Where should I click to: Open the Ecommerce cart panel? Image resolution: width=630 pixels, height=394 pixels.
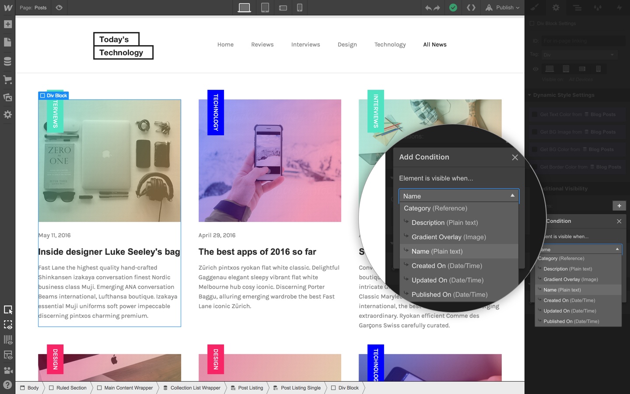click(x=7, y=80)
